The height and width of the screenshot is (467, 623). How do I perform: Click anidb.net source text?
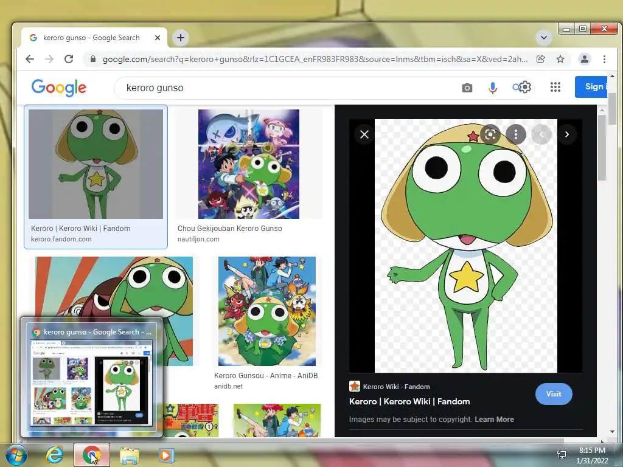coord(229,386)
